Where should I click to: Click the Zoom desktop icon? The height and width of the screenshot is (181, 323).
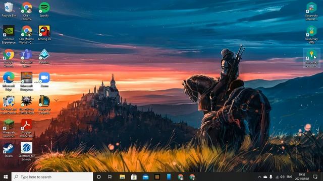pyautogui.click(x=44, y=80)
